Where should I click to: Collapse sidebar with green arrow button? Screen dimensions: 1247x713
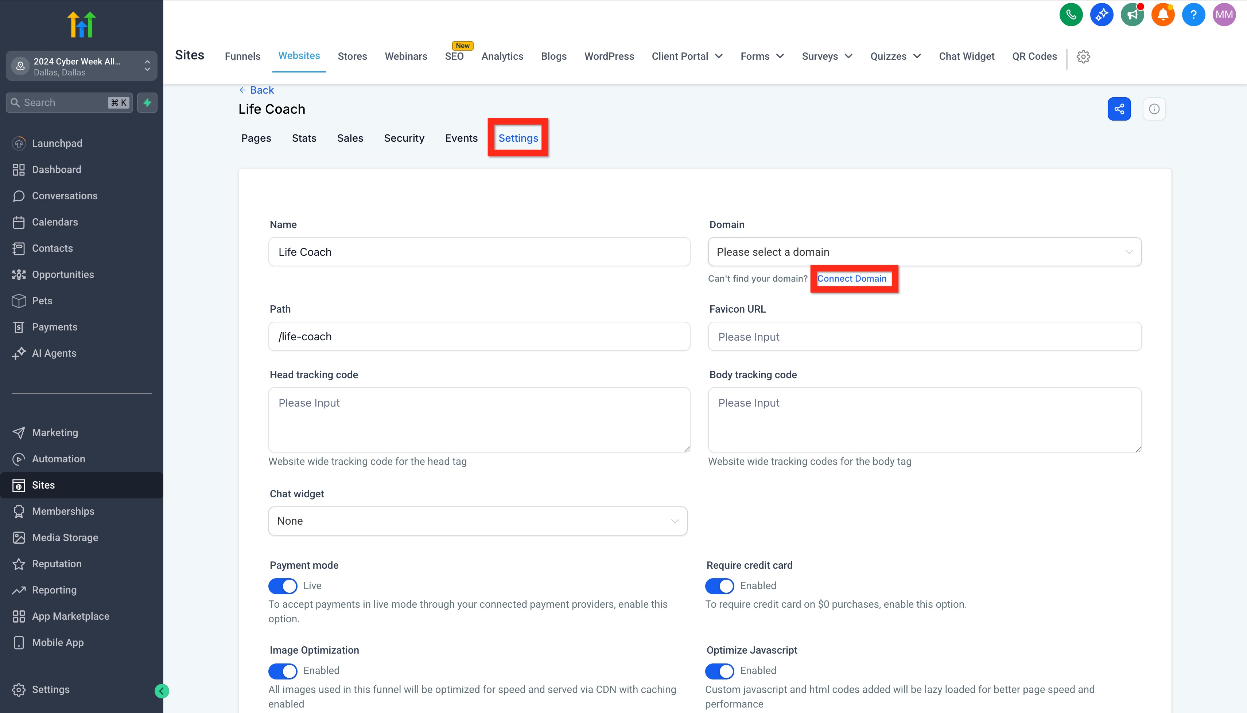162,690
